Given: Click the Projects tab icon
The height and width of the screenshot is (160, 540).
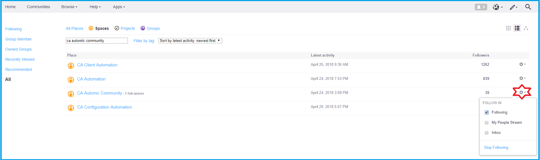Looking at the screenshot, I should (117, 28).
